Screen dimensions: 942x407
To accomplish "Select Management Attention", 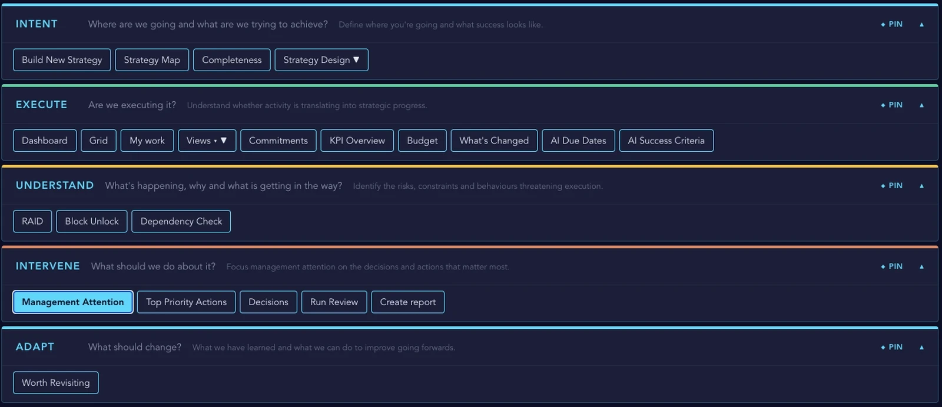I will click(x=73, y=302).
